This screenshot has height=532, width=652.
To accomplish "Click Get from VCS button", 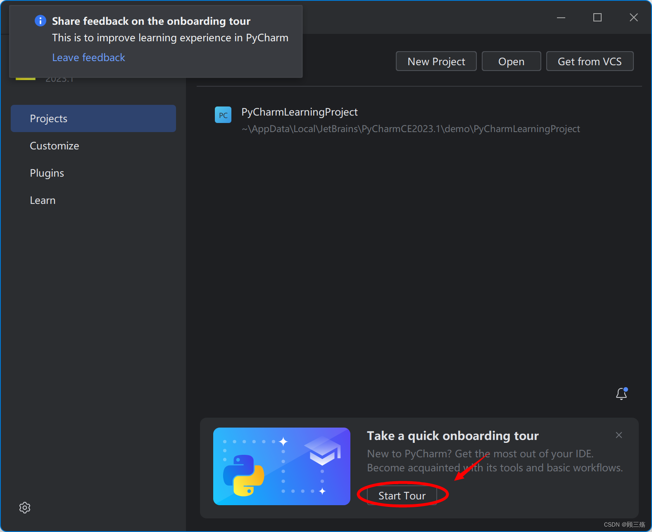I will [x=590, y=61].
